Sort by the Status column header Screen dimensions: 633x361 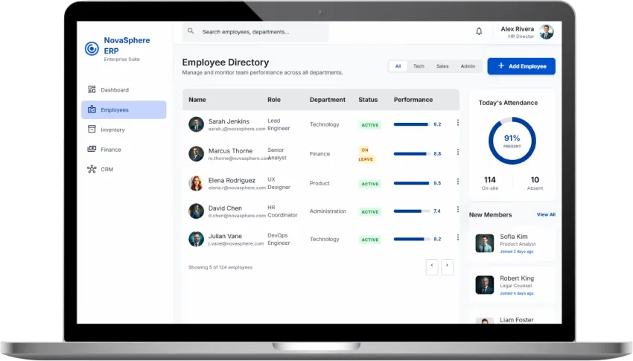point(368,100)
